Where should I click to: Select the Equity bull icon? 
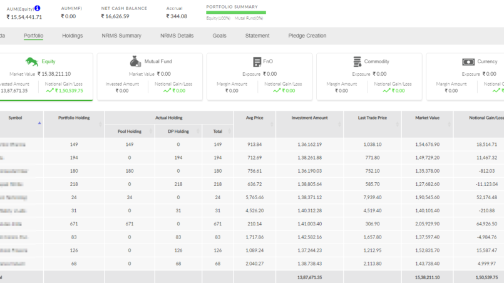click(32, 61)
